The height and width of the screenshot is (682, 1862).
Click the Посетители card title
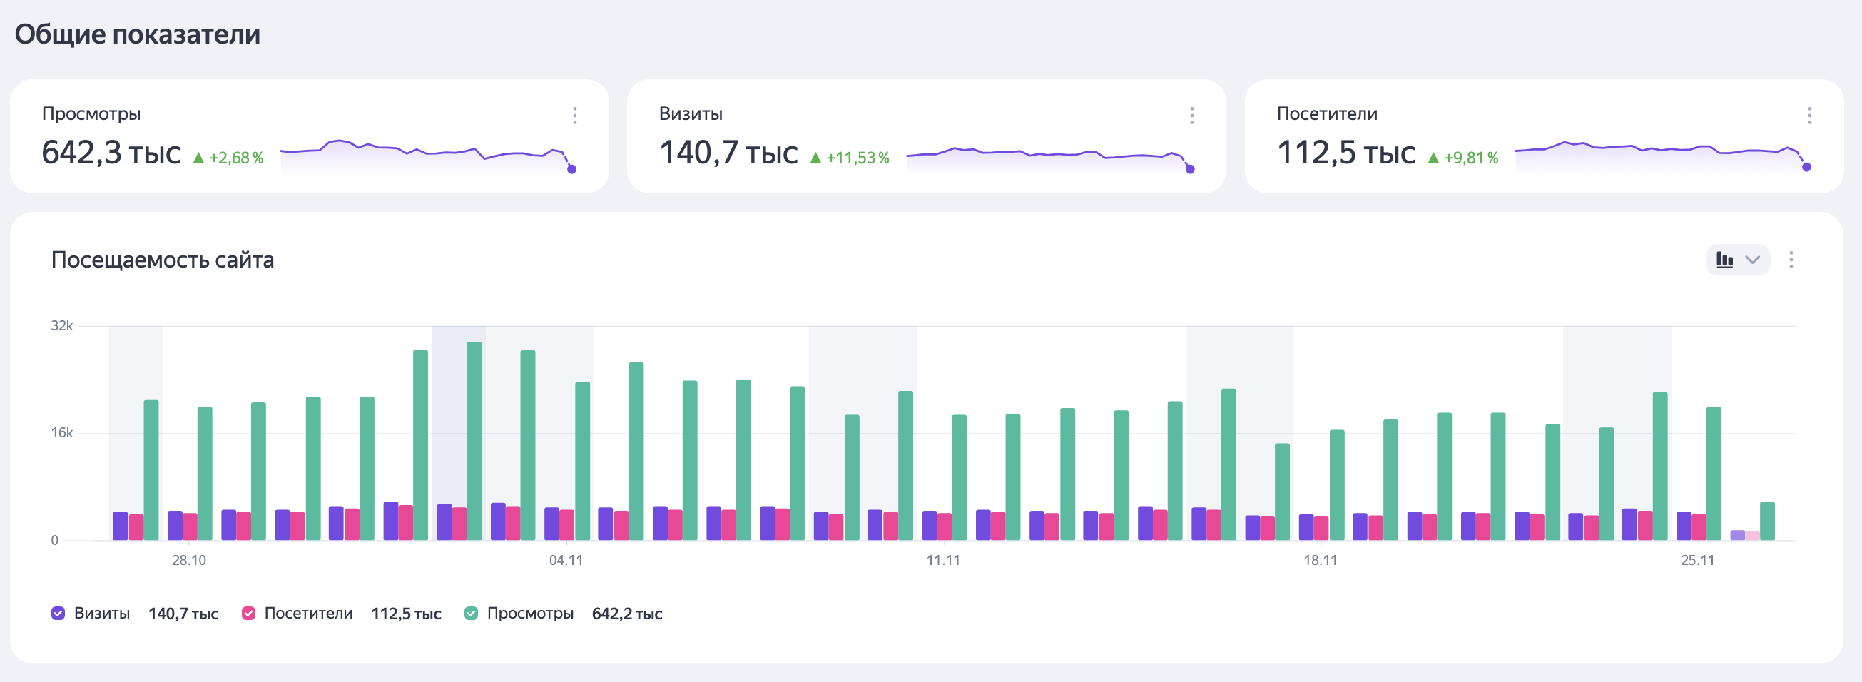1326,113
